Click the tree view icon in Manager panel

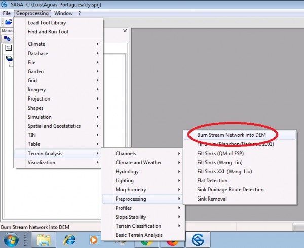click(x=8, y=48)
